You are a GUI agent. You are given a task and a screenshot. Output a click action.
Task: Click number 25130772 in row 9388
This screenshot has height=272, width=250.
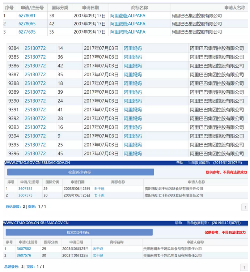point(35,83)
